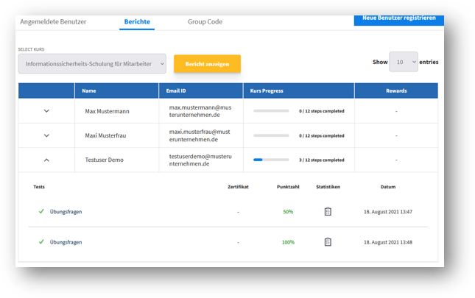This screenshot has width=475, height=298.
Task: Click green checkmark of 13:48 Übungsfragen test
Action: pyautogui.click(x=41, y=242)
